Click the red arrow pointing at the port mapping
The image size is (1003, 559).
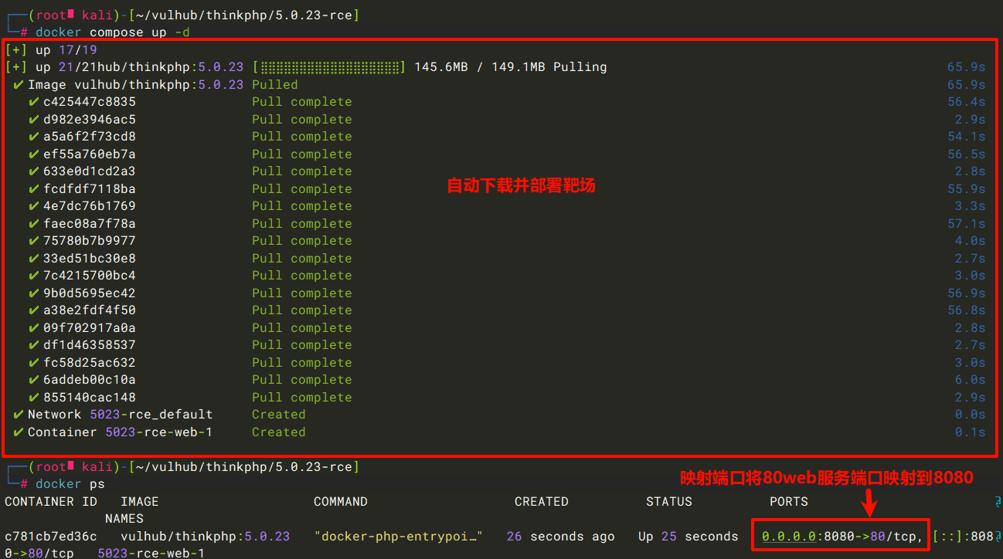pyautogui.click(x=869, y=502)
